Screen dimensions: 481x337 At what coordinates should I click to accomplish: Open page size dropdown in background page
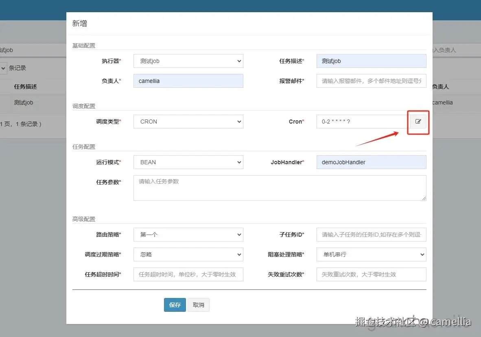coord(3,68)
